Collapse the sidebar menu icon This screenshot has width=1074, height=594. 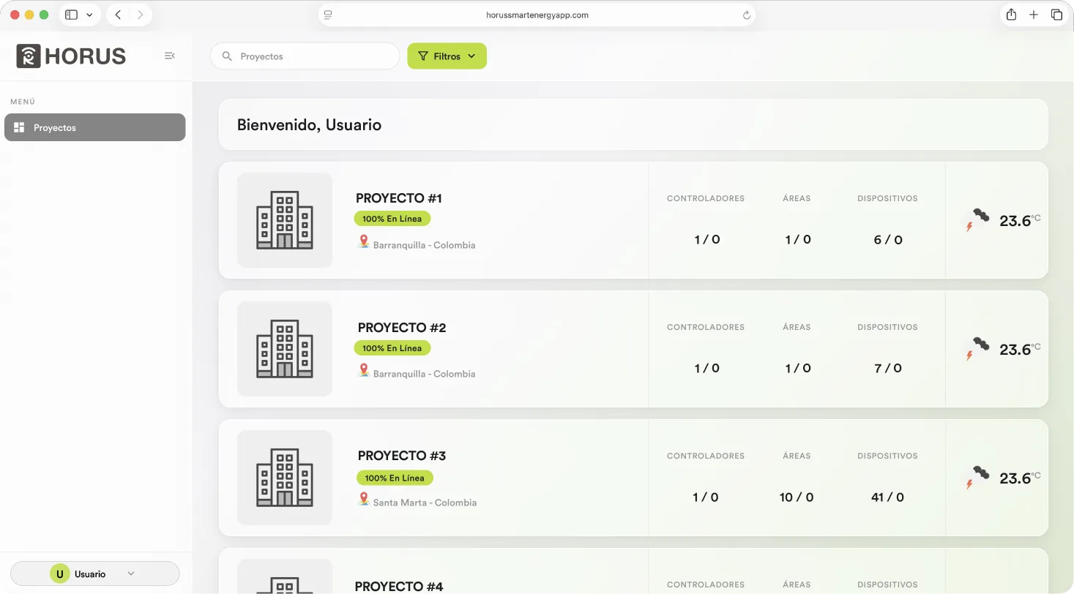click(x=170, y=56)
